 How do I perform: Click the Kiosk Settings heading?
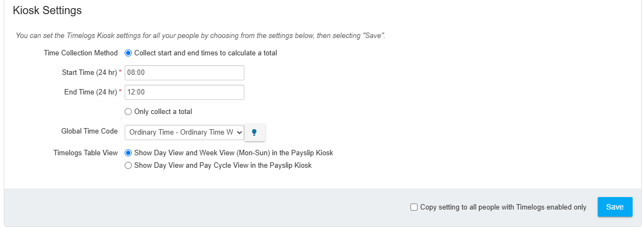click(x=47, y=11)
